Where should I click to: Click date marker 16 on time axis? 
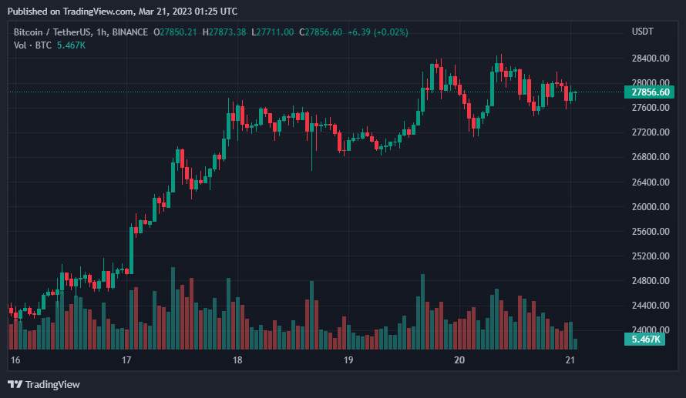tap(15, 360)
